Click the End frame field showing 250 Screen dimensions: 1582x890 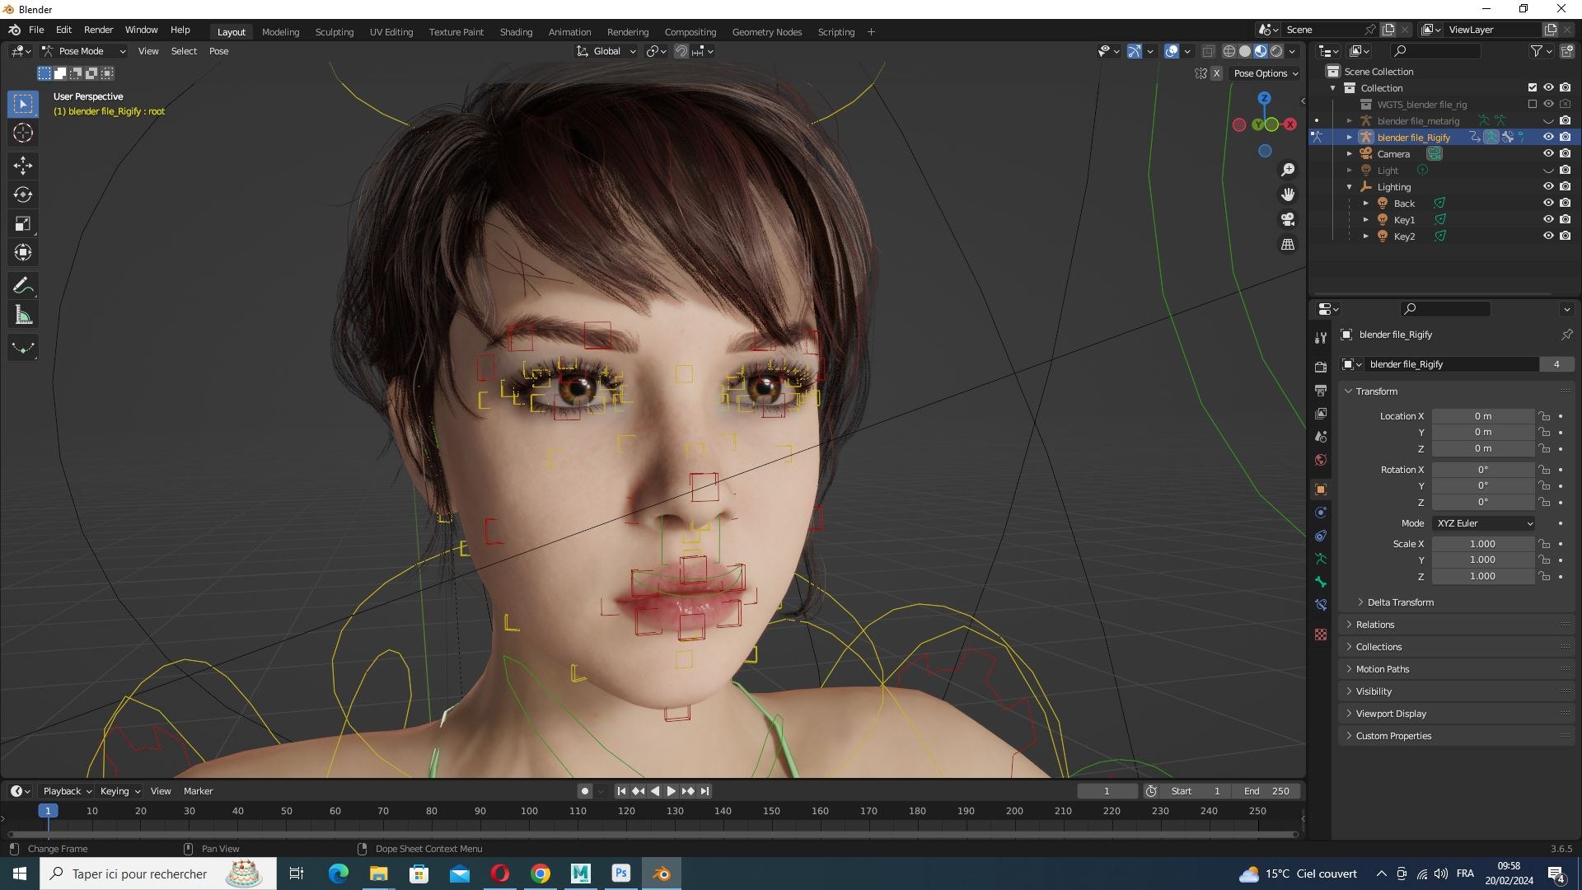click(x=1267, y=791)
